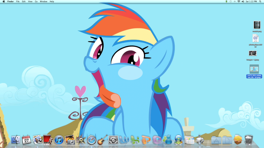Launch Microsoft Messenger buddies icon
Image resolution: width=264 pixels, height=148 pixels.
[168, 140]
